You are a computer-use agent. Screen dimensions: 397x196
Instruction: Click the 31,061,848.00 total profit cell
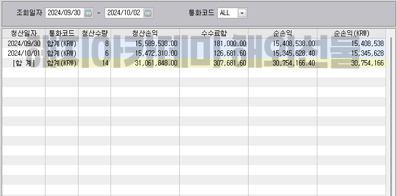point(145,63)
